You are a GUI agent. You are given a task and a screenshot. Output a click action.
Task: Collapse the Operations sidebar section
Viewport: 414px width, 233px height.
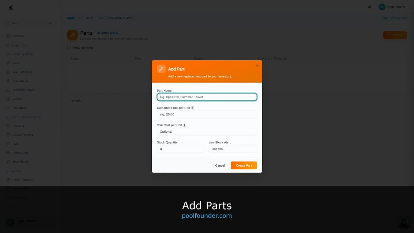52,45
